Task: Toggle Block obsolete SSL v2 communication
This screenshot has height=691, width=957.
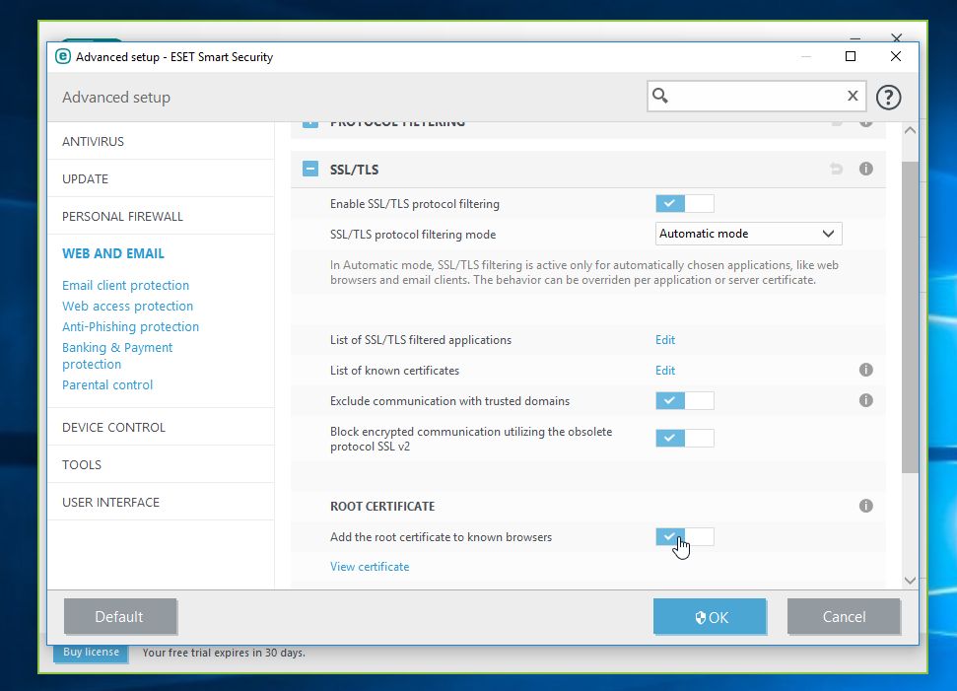Action: pyautogui.click(x=685, y=439)
